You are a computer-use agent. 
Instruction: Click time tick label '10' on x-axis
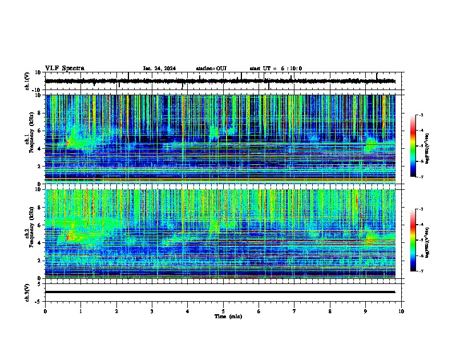(x=401, y=311)
